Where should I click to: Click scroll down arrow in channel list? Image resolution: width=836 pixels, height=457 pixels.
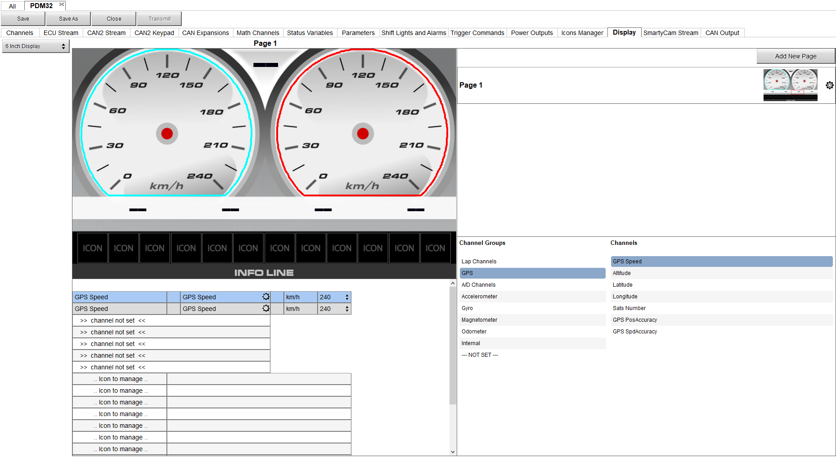tap(453, 452)
